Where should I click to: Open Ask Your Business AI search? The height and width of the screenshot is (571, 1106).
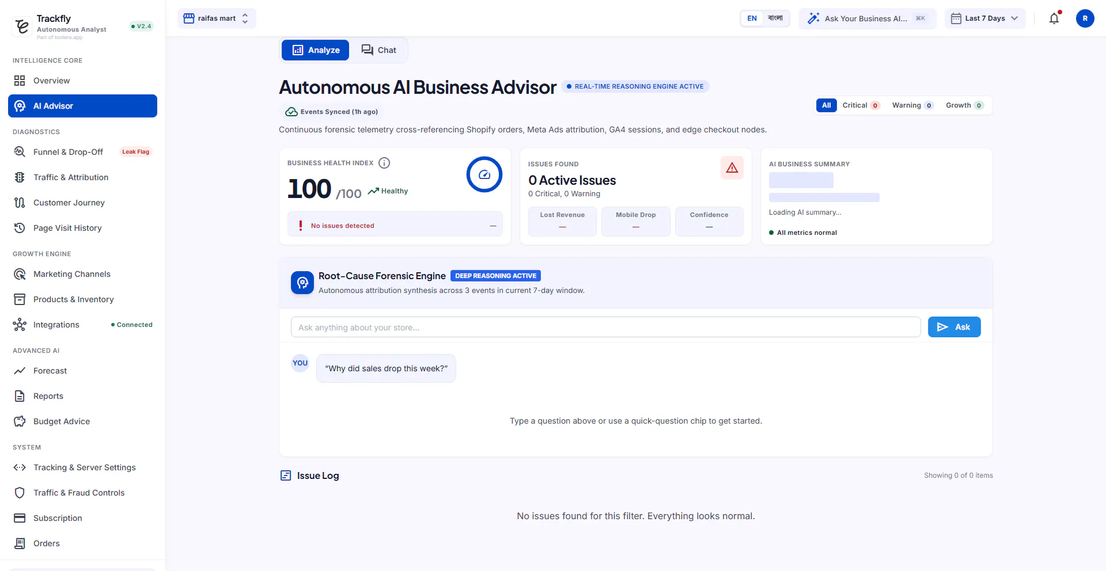tap(868, 18)
